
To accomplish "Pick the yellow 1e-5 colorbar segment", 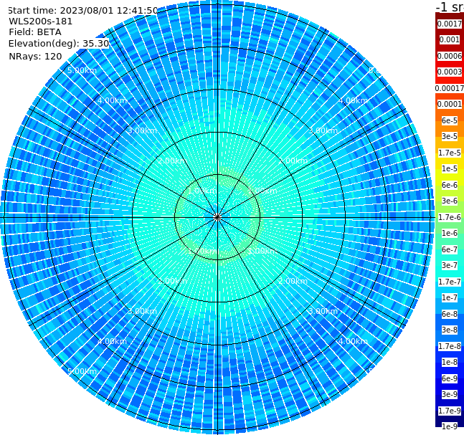I will click(450, 168).
